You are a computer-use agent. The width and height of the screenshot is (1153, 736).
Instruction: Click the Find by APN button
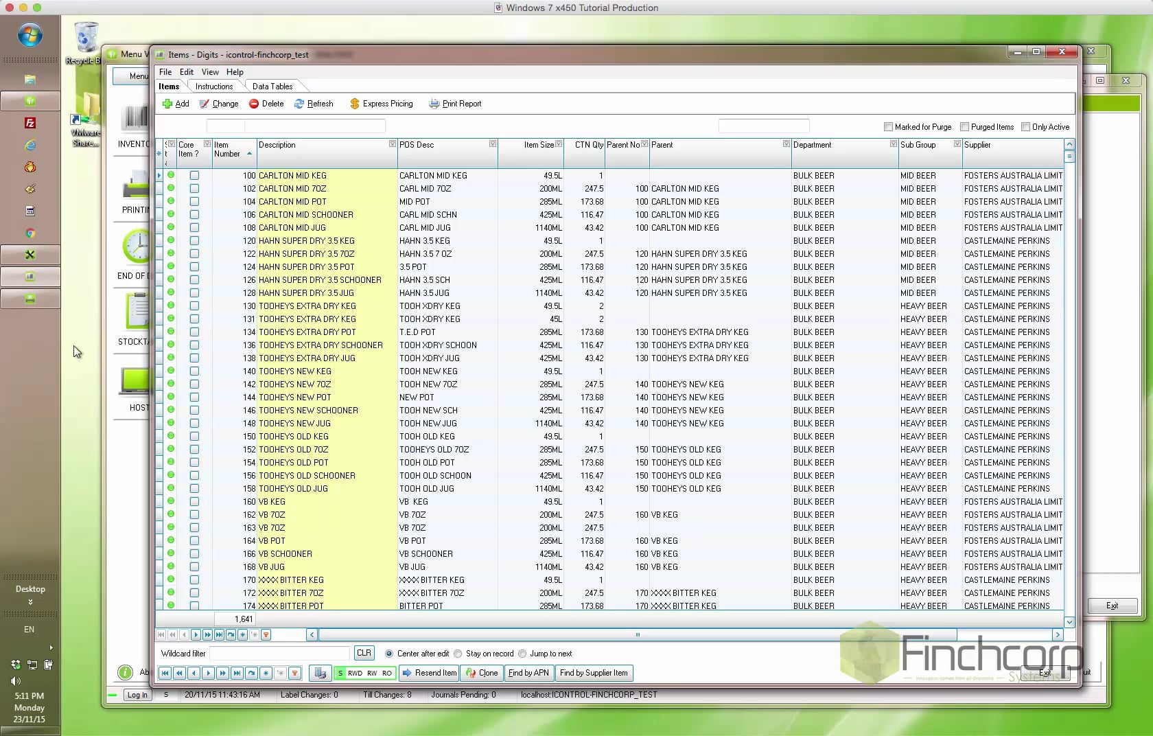528,673
